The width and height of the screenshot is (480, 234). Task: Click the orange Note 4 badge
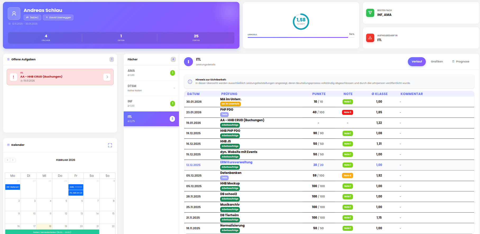(x=348, y=175)
